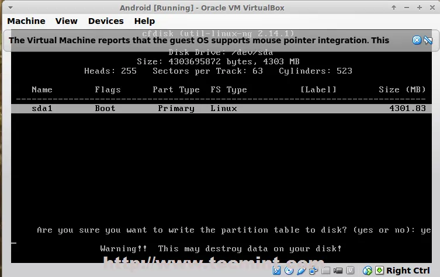The image size is (440, 277).
Task: Dismiss the mouse integration notification
Action: click(417, 40)
